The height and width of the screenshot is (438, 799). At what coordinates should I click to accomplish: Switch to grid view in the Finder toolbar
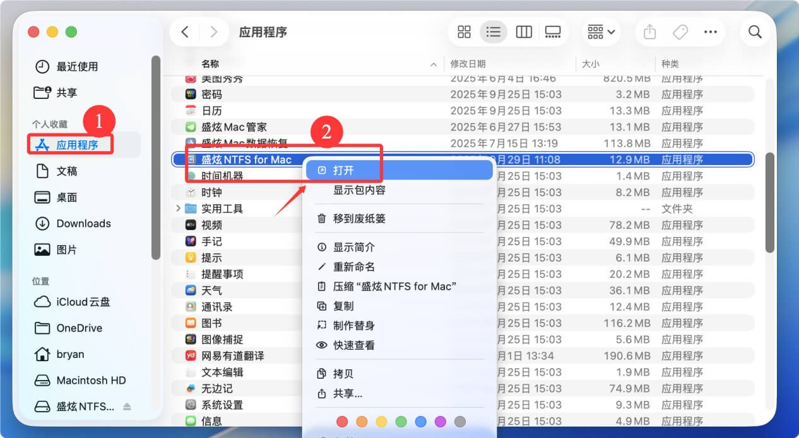point(464,32)
